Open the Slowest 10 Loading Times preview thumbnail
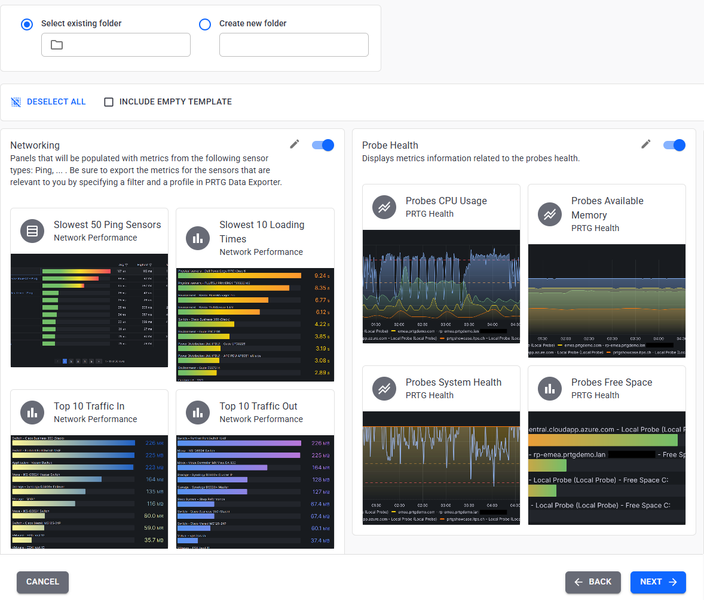The height and width of the screenshot is (600, 704). pyautogui.click(x=255, y=325)
